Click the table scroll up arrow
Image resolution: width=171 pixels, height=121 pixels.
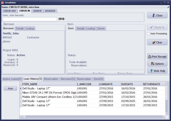pos(167,84)
